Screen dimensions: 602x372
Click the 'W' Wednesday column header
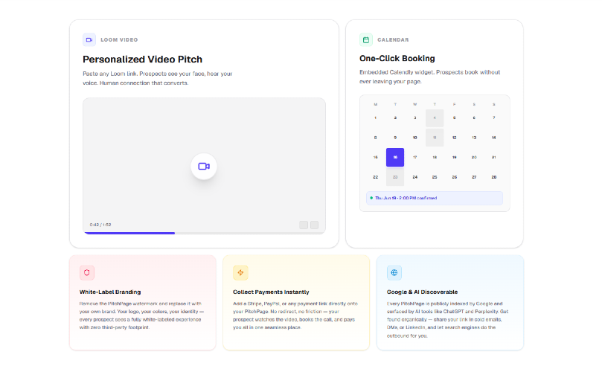(414, 104)
